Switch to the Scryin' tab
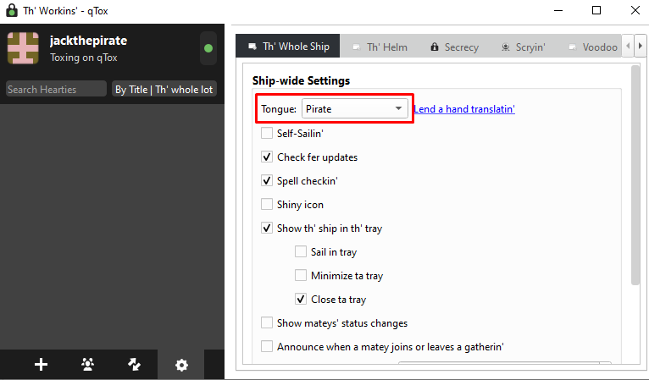 pos(523,47)
